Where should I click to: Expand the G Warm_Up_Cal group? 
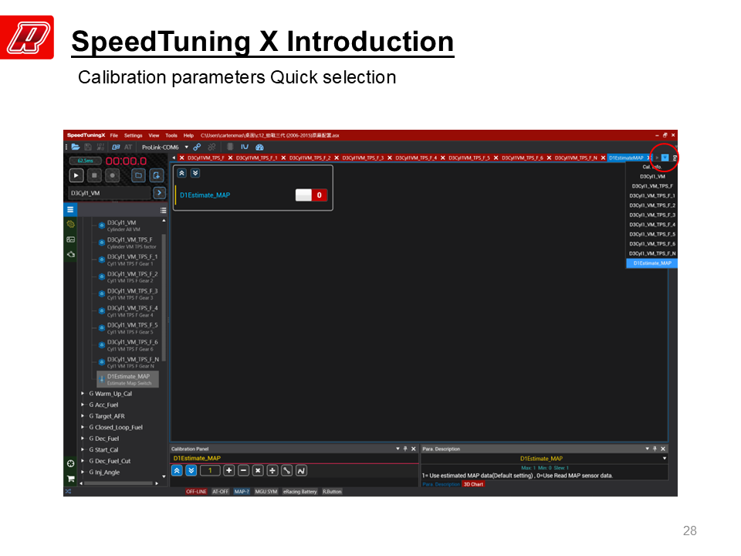[83, 393]
